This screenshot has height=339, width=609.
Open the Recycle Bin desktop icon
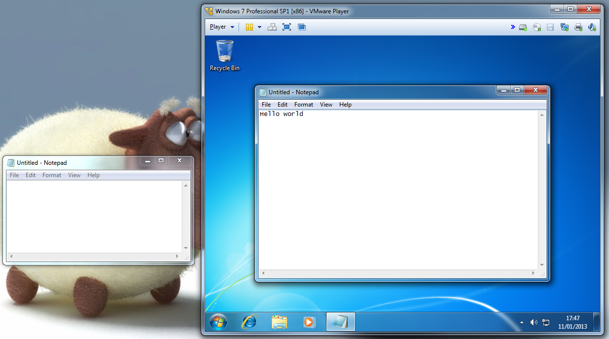pos(225,55)
